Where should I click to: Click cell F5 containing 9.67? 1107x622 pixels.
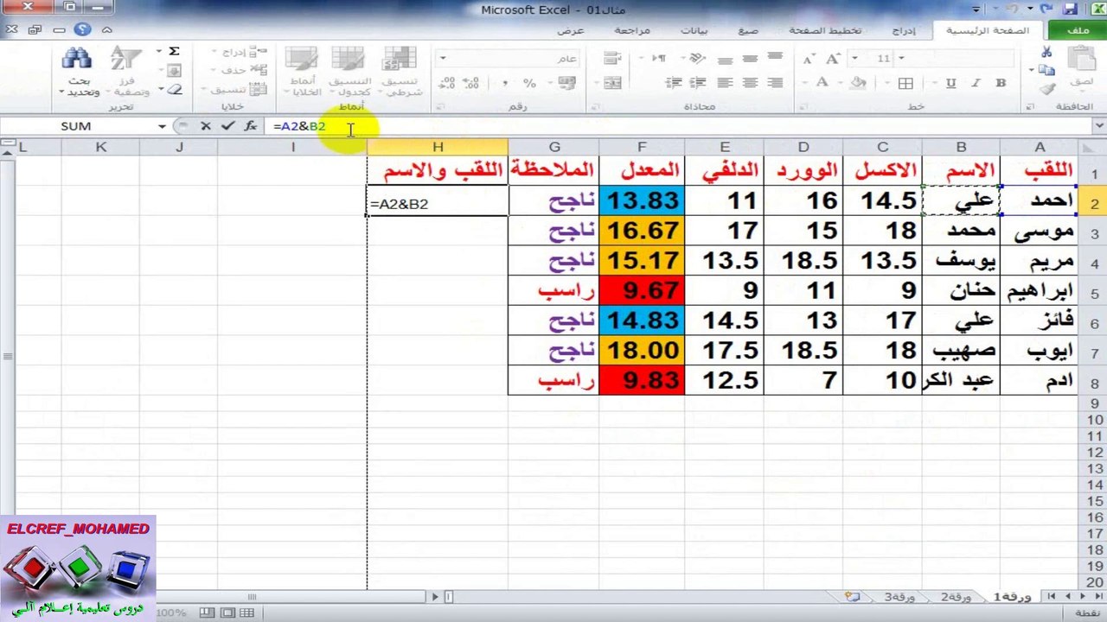(x=642, y=290)
